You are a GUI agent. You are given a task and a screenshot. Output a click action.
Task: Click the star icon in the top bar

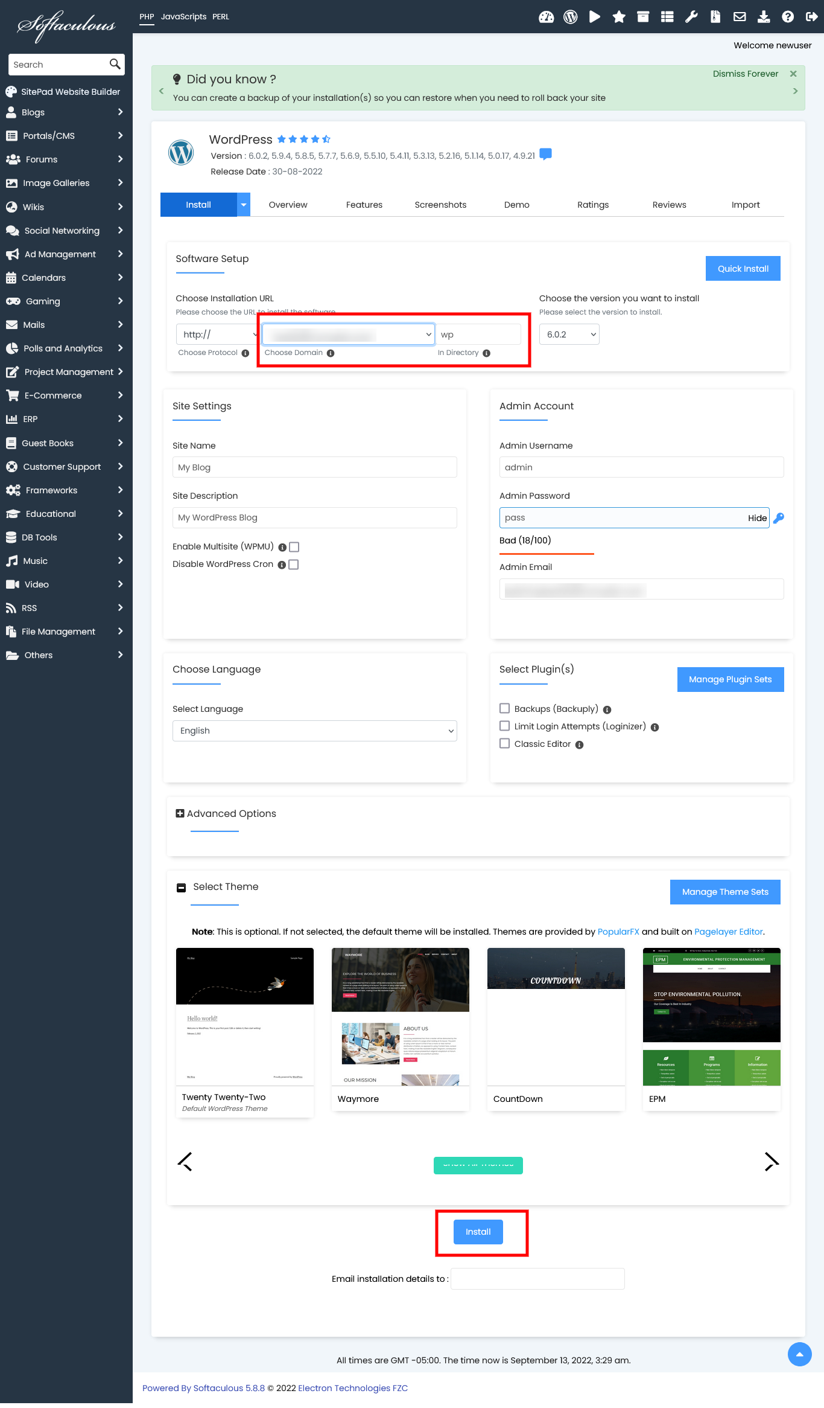point(618,17)
